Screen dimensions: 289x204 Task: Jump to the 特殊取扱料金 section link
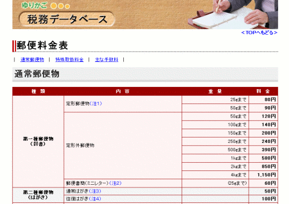69,59
